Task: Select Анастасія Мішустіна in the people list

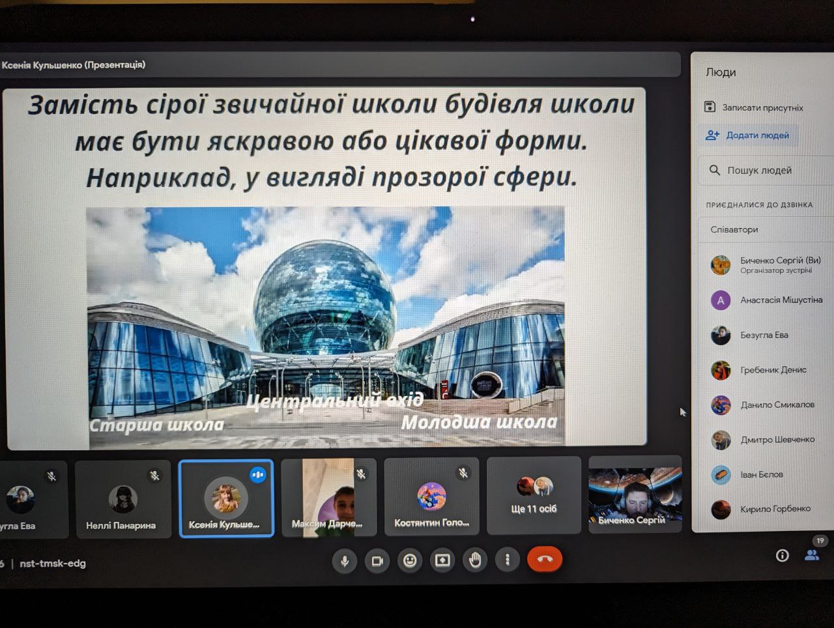Action: [x=781, y=300]
